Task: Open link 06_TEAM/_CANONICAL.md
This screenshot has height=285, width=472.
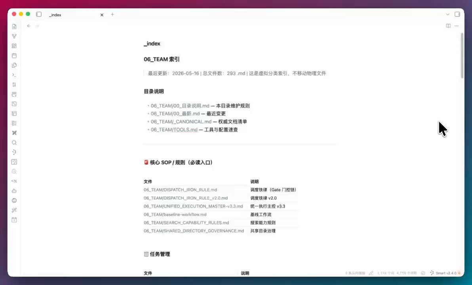Action: [x=181, y=122]
